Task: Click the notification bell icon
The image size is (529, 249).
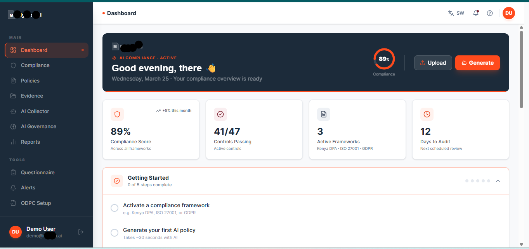Action: 475,13
